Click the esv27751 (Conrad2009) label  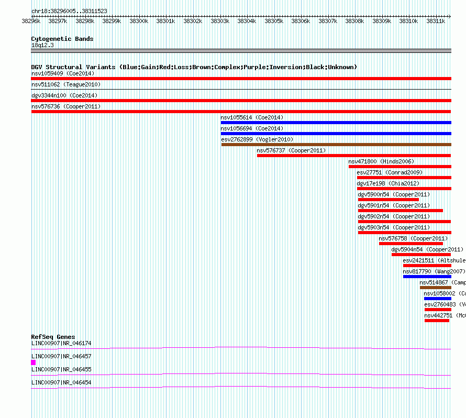[390, 172]
